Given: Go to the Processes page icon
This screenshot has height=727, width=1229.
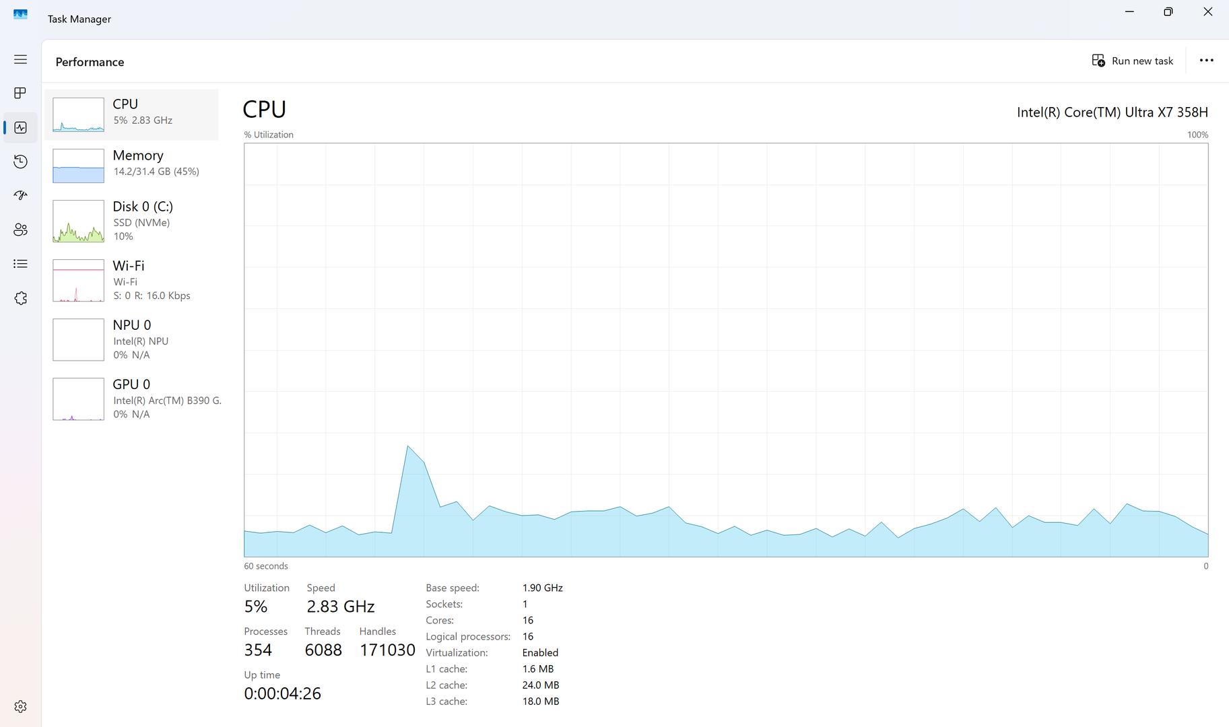Looking at the screenshot, I should click(x=20, y=93).
